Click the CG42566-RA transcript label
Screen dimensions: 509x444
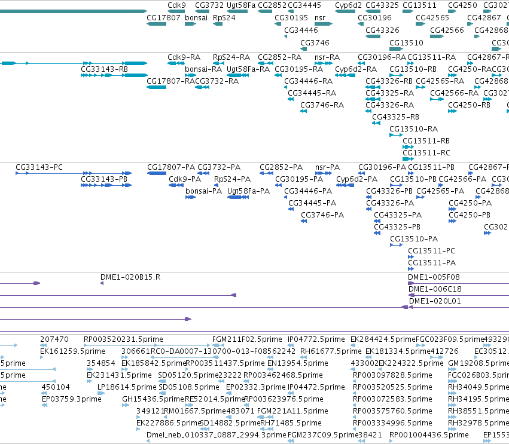coord(454,93)
